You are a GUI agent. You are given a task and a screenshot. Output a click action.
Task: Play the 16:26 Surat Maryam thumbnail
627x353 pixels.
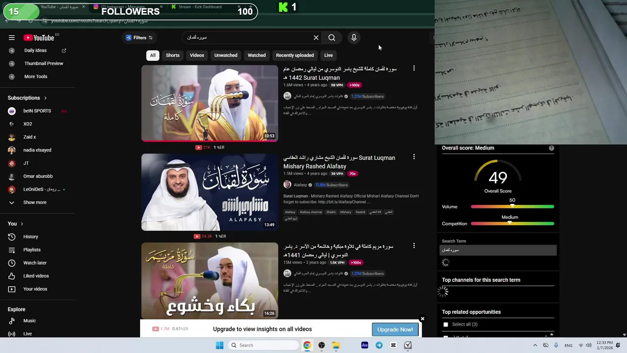click(x=210, y=281)
